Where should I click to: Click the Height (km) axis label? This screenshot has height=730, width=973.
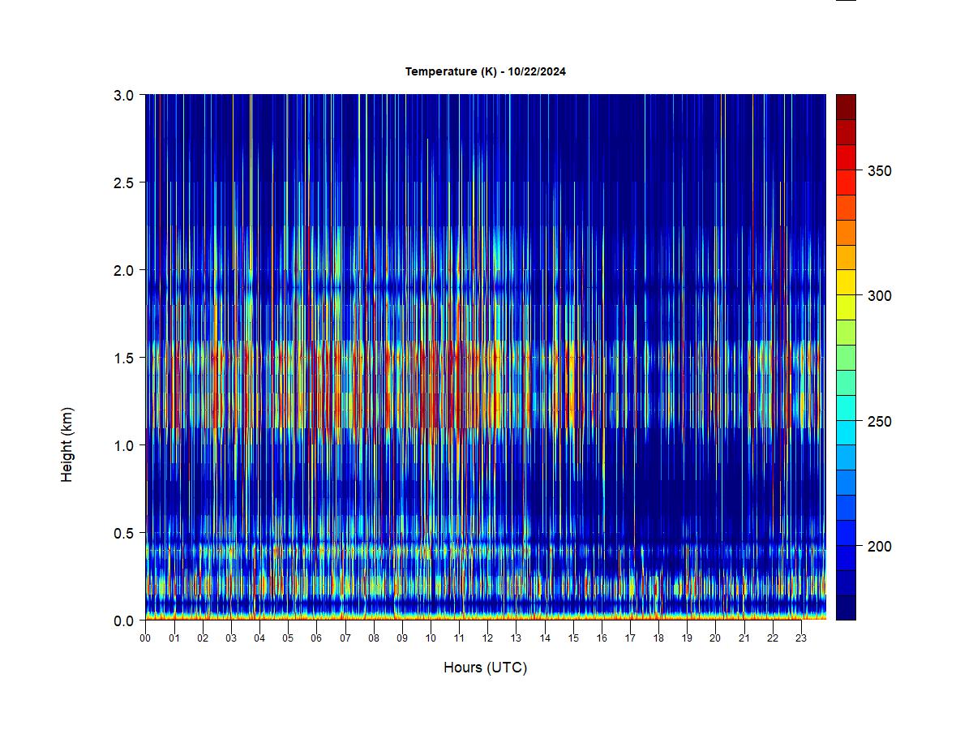(x=67, y=444)
